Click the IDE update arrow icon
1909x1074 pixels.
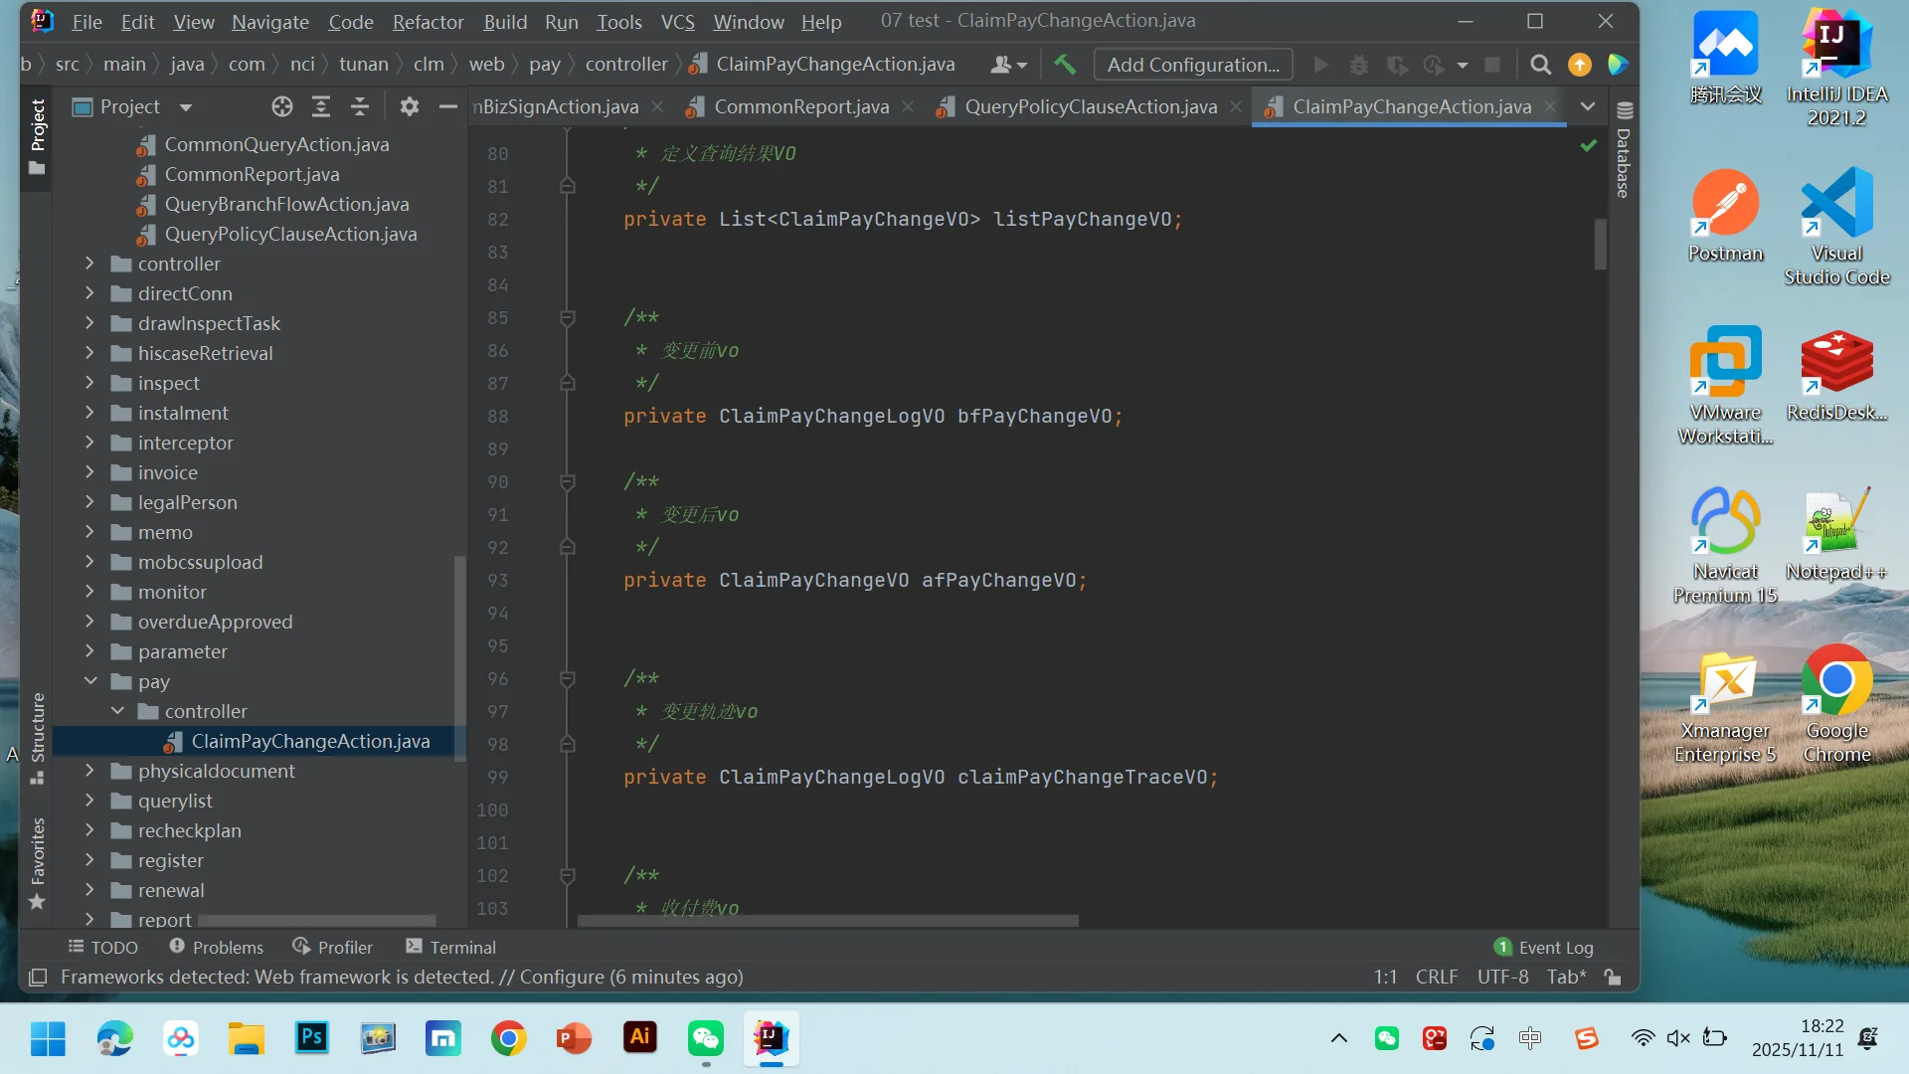pyautogui.click(x=1579, y=65)
